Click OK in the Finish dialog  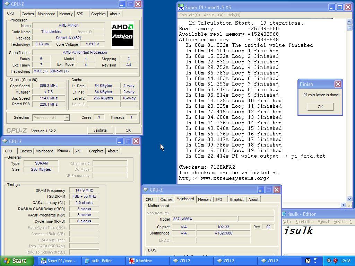coord(320,107)
